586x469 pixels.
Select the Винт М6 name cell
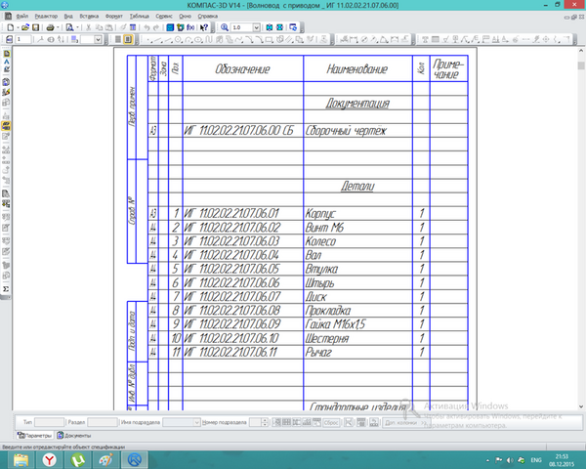point(357,228)
